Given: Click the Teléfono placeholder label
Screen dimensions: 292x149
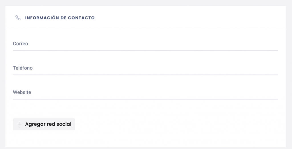Looking at the screenshot, I should pyautogui.click(x=23, y=68).
